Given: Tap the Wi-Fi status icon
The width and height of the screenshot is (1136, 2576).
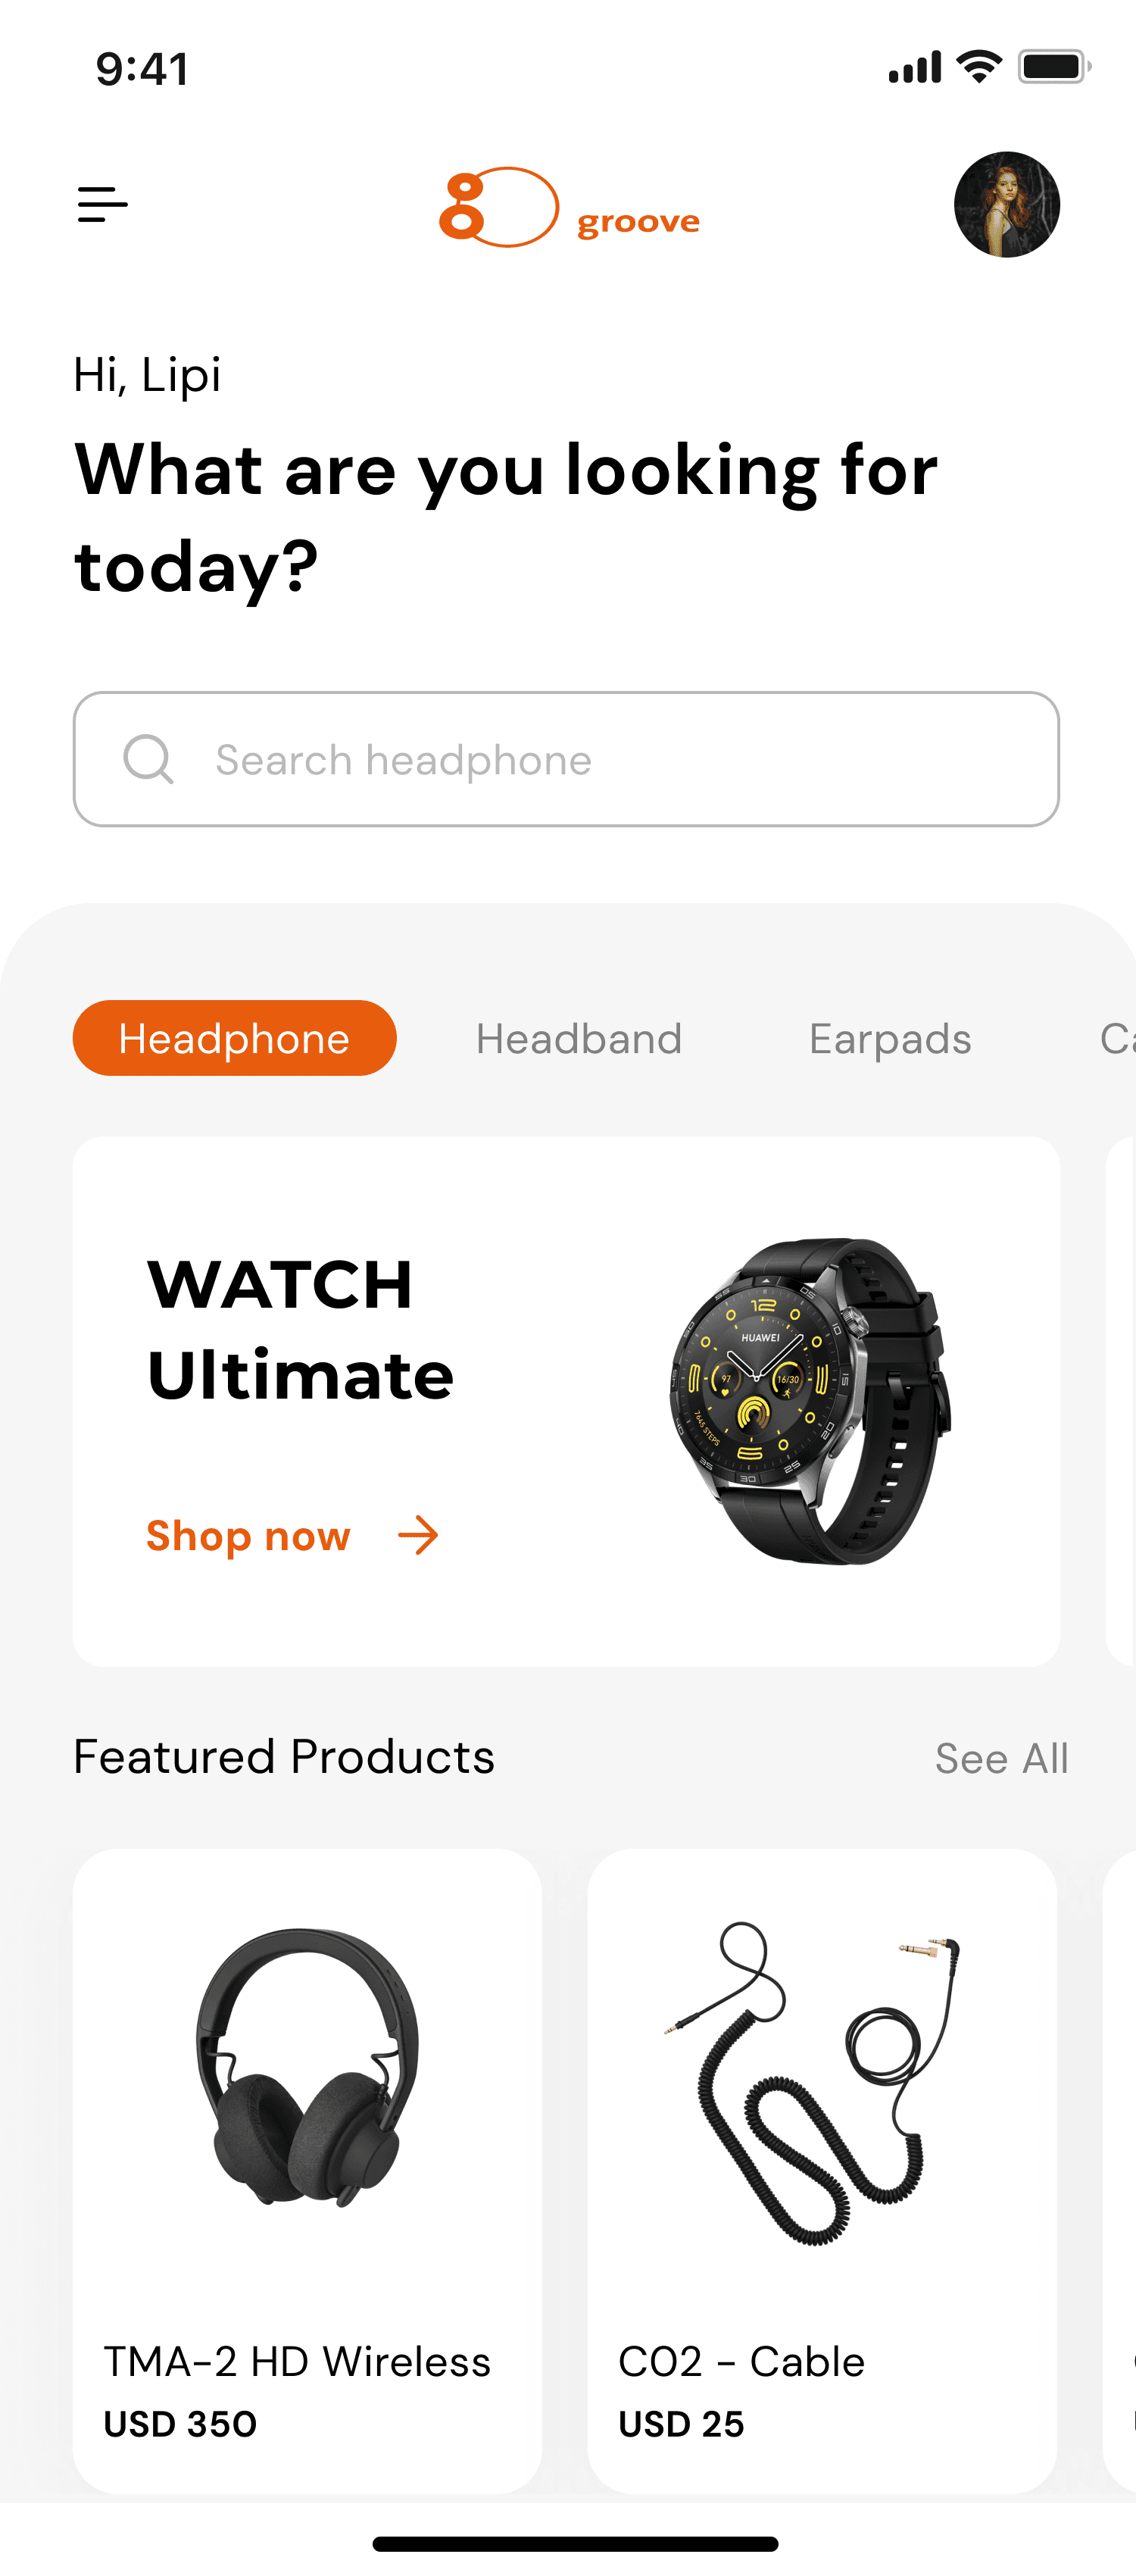Looking at the screenshot, I should point(979,67).
